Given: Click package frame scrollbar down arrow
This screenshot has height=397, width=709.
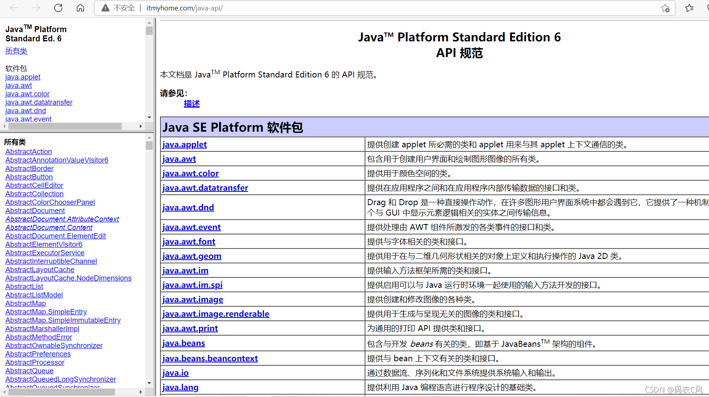Looking at the screenshot, I should (x=150, y=118).
